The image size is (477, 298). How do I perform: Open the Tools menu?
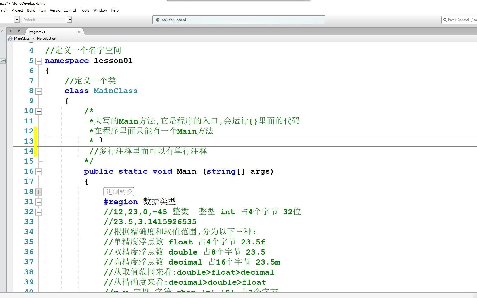point(85,10)
